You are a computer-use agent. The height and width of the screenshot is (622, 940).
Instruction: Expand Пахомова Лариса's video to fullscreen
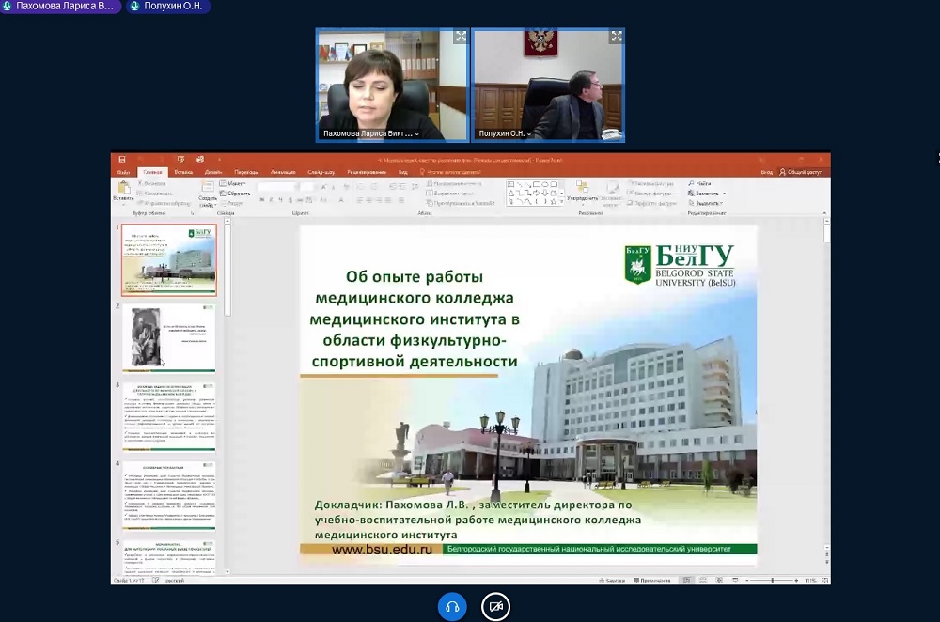pos(461,37)
